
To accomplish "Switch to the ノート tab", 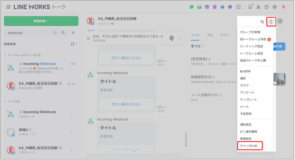I will 195,35.
